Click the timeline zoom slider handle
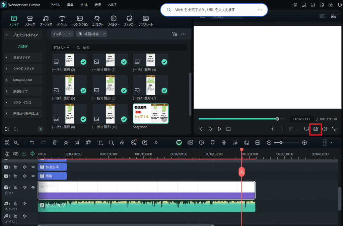This screenshot has width=343, height=226. [281, 142]
